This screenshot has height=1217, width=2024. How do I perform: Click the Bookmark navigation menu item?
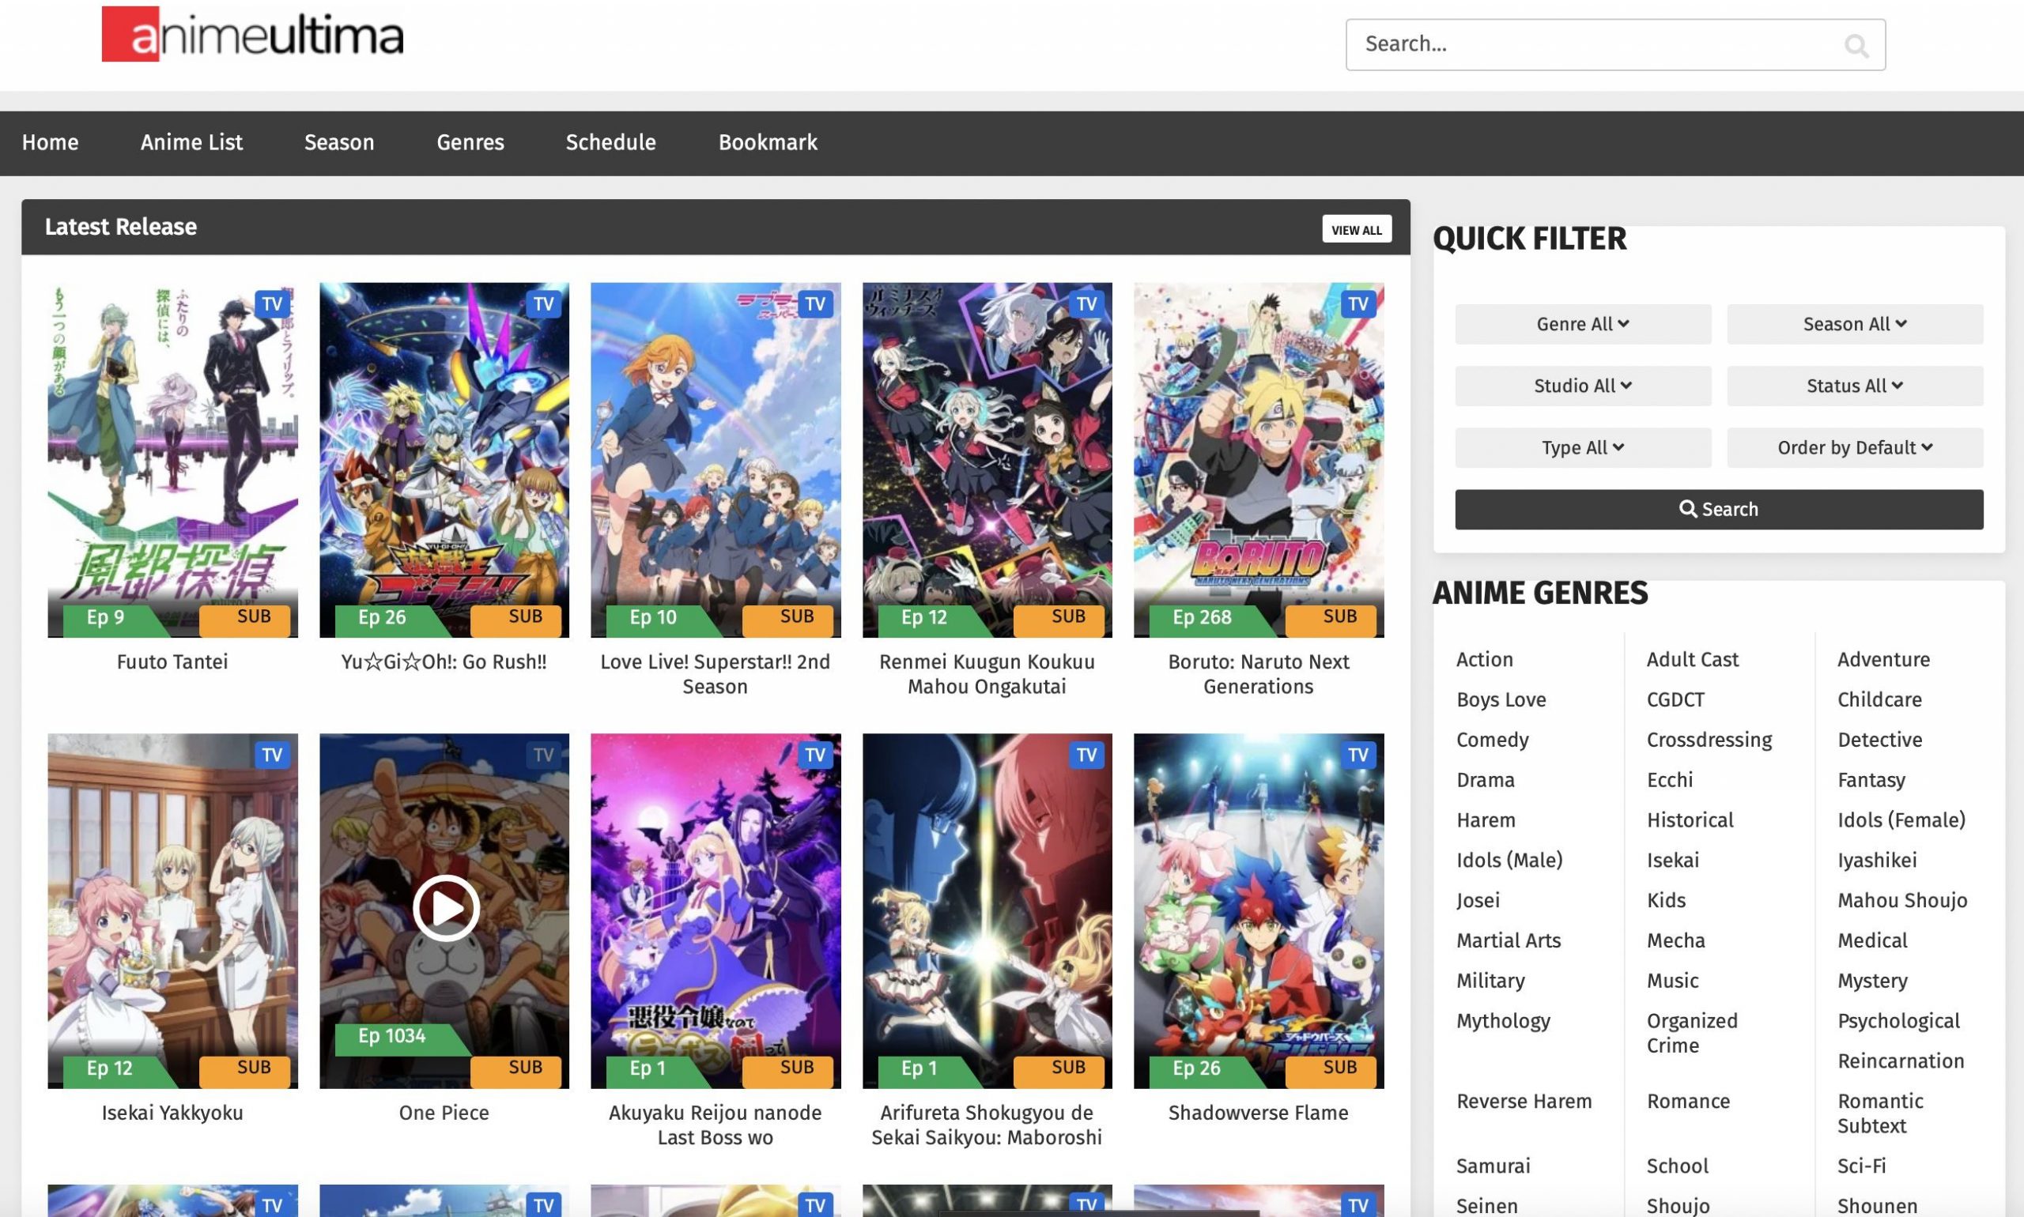(768, 141)
